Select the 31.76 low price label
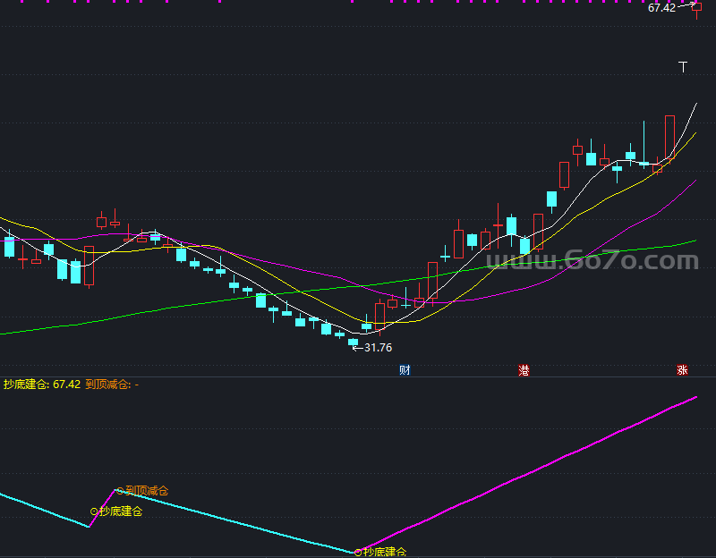The height and width of the screenshot is (558, 716). click(x=378, y=348)
